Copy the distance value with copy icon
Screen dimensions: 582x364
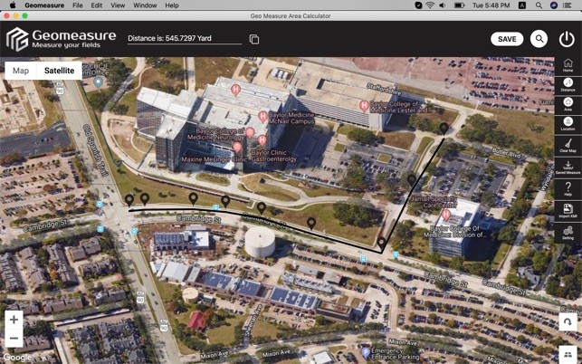(x=254, y=40)
